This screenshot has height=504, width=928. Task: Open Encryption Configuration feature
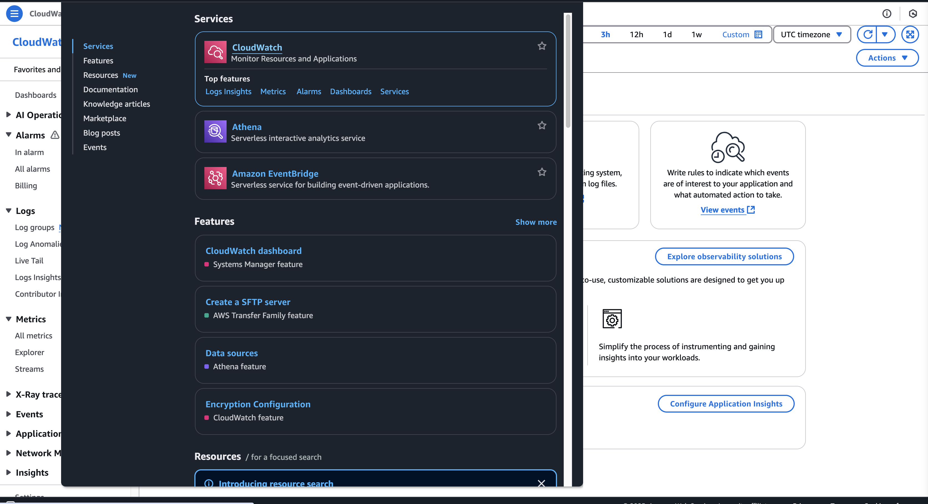[x=258, y=405]
